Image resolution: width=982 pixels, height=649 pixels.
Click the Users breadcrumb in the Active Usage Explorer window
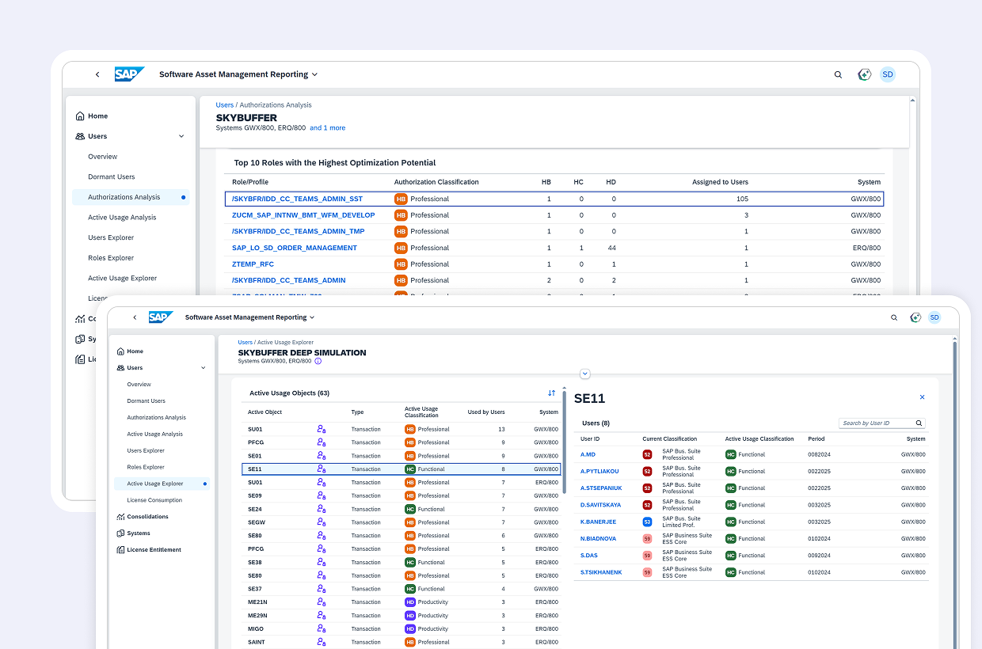click(x=246, y=343)
